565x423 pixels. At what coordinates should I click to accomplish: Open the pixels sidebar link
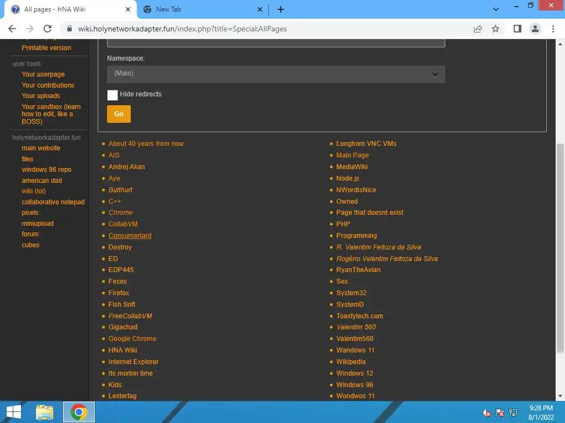pyautogui.click(x=30, y=213)
